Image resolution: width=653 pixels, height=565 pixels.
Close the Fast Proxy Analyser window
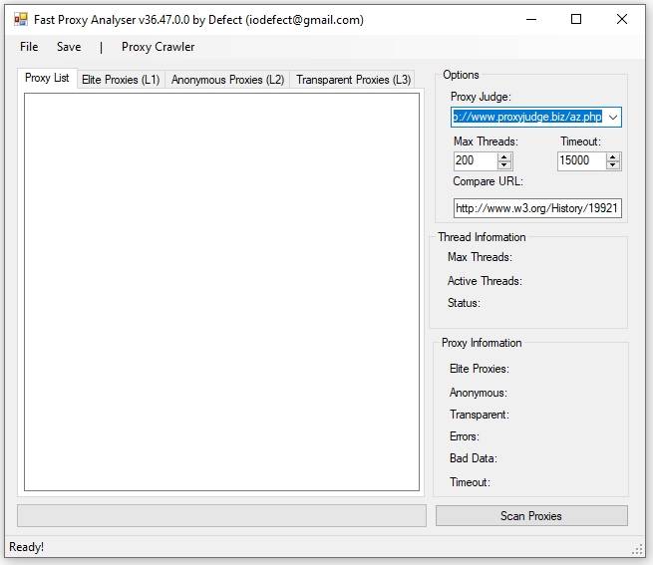coord(622,19)
